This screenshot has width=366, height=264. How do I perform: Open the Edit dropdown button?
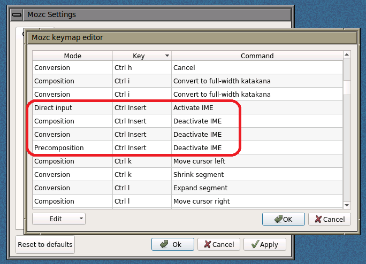tap(59, 219)
